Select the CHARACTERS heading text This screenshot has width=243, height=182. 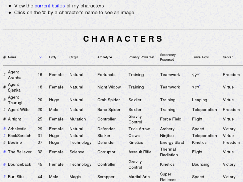(x=123, y=39)
